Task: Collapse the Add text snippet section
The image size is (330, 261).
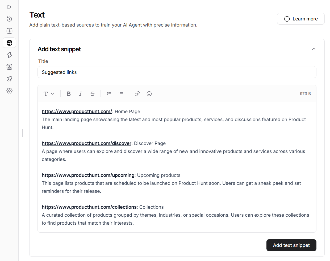Action: point(314,49)
